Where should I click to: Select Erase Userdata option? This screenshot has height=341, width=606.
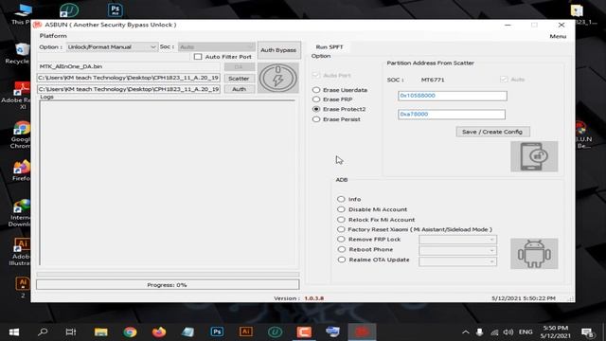pos(316,90)
